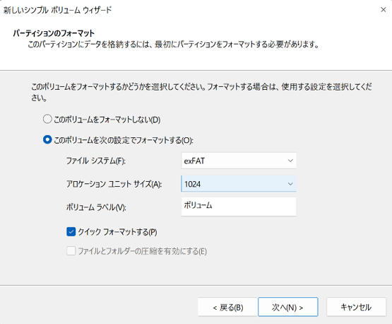
Task: Click the クイック フォーマットする(P) label text
Action: (117, 232)
